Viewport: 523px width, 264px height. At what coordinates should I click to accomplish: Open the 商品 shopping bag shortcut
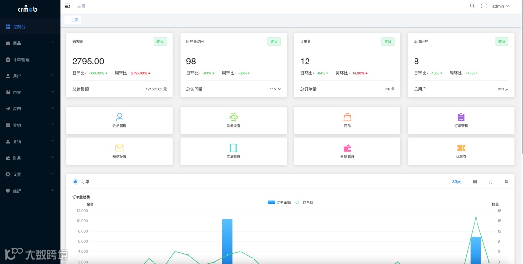click(x=347, y=120)
